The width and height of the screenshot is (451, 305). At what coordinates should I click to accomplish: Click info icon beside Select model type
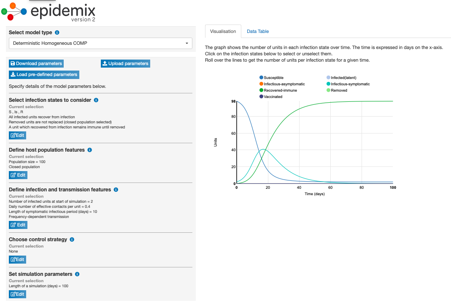point(57,33)
